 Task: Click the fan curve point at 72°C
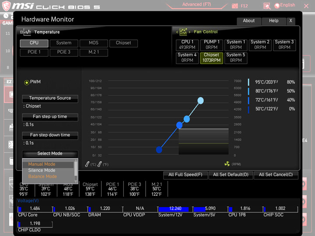(179, 125)
